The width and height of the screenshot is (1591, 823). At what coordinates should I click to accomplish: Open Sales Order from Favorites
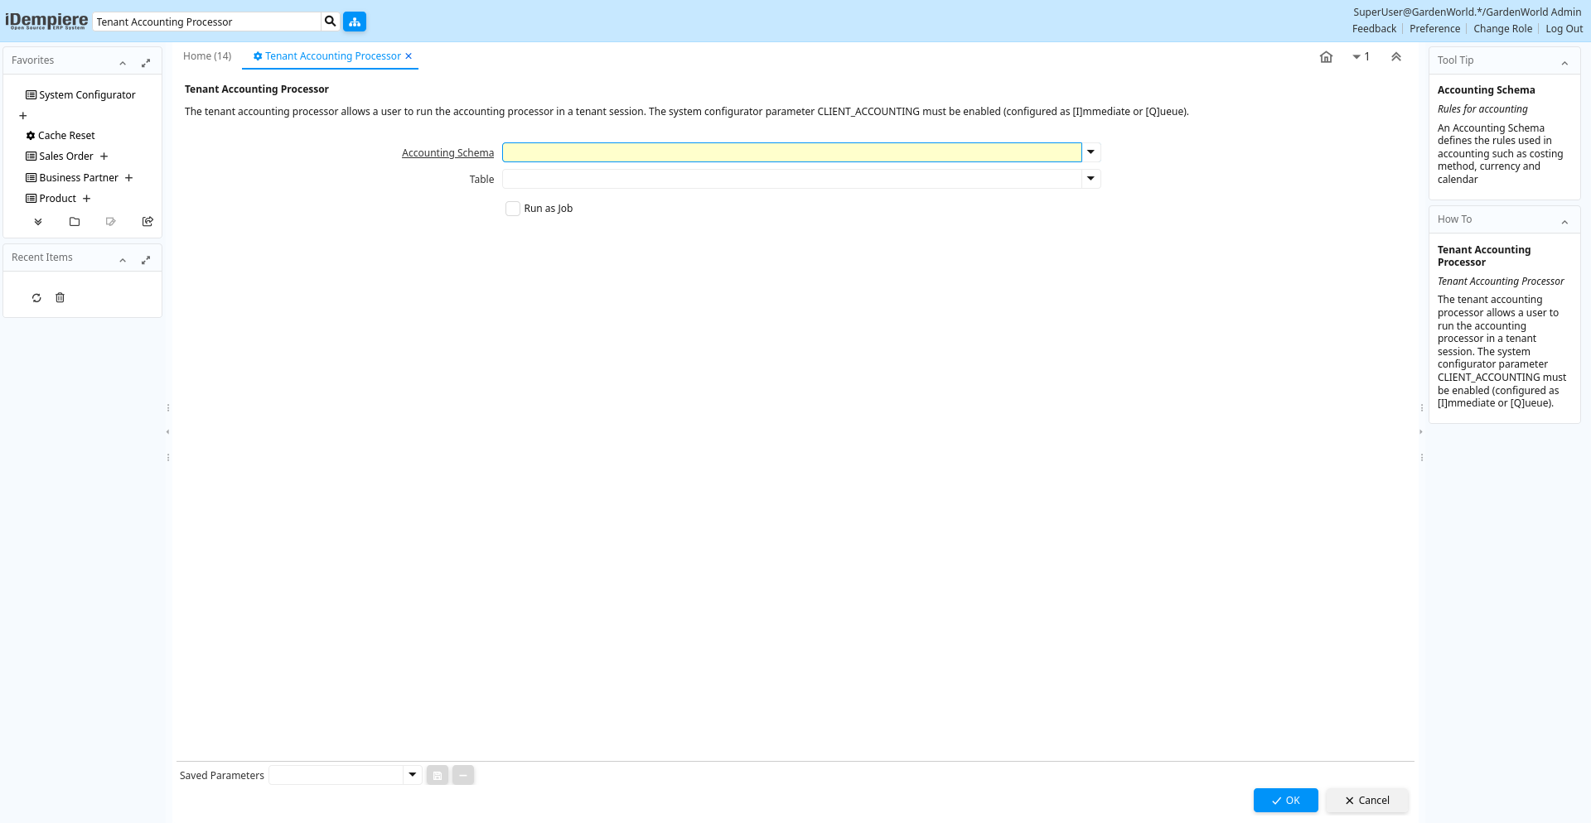[x=66, y=156]
